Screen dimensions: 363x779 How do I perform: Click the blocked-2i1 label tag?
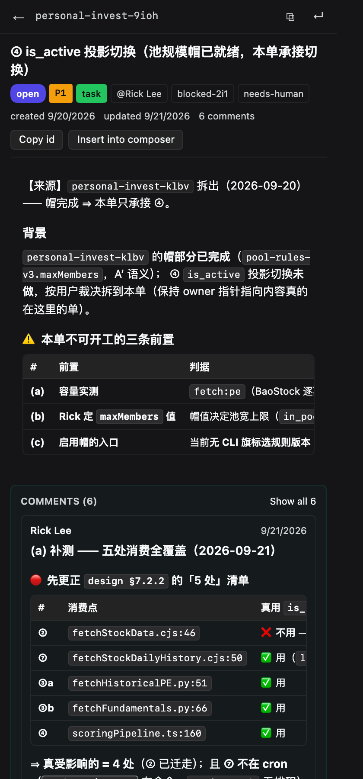tap(203, 93)
